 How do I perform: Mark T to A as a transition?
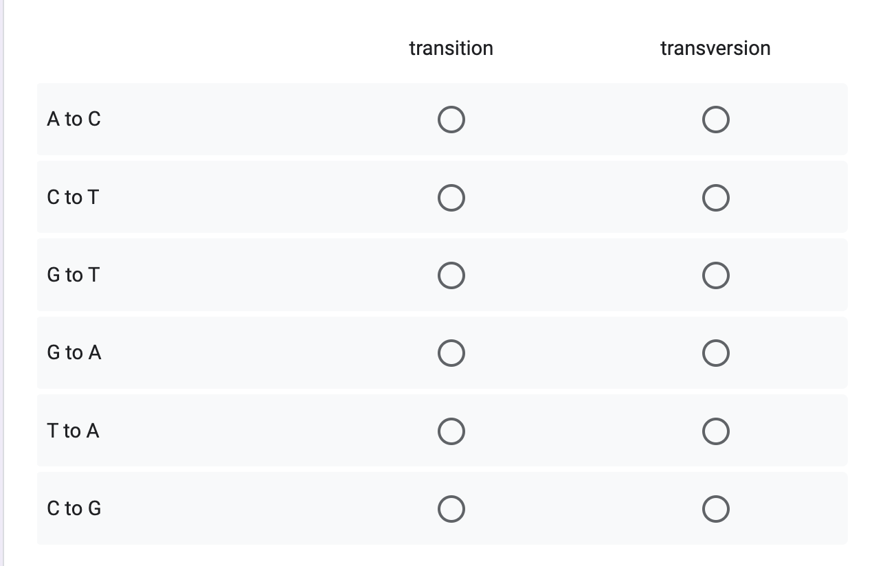click(x=451, y=431)
